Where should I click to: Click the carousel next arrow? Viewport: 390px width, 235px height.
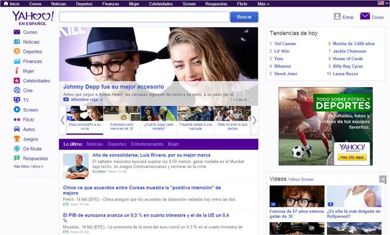point(254,120)
